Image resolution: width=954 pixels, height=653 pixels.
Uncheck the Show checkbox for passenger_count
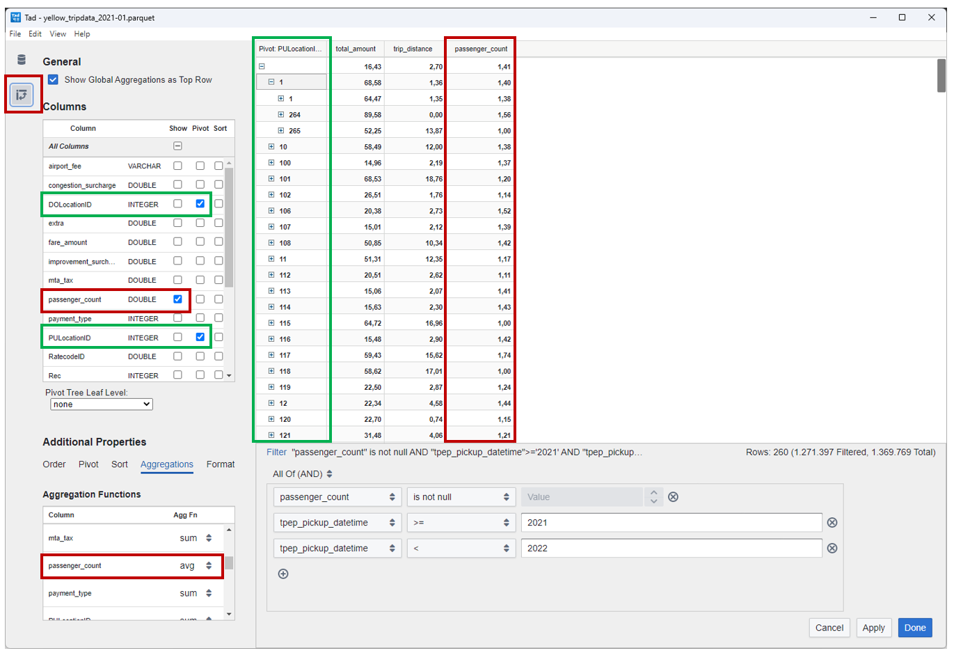[178, 299]
